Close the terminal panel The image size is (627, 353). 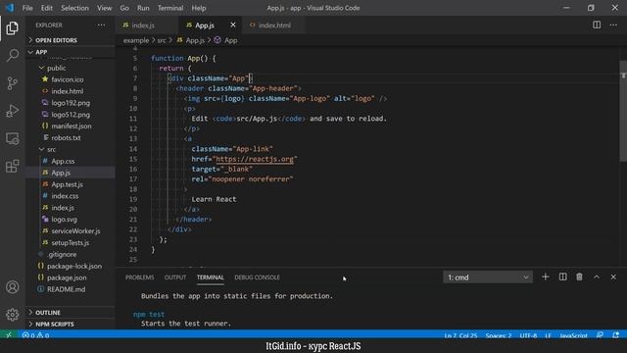(613, 277)
